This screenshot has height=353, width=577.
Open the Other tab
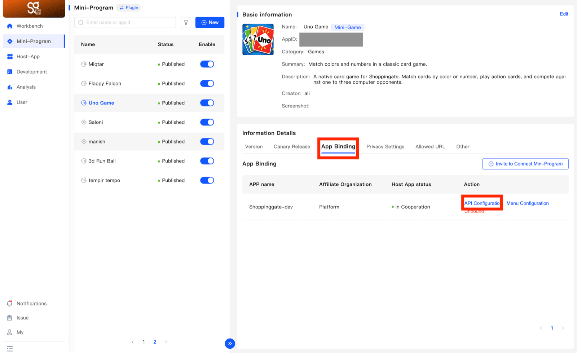(463, 147)
